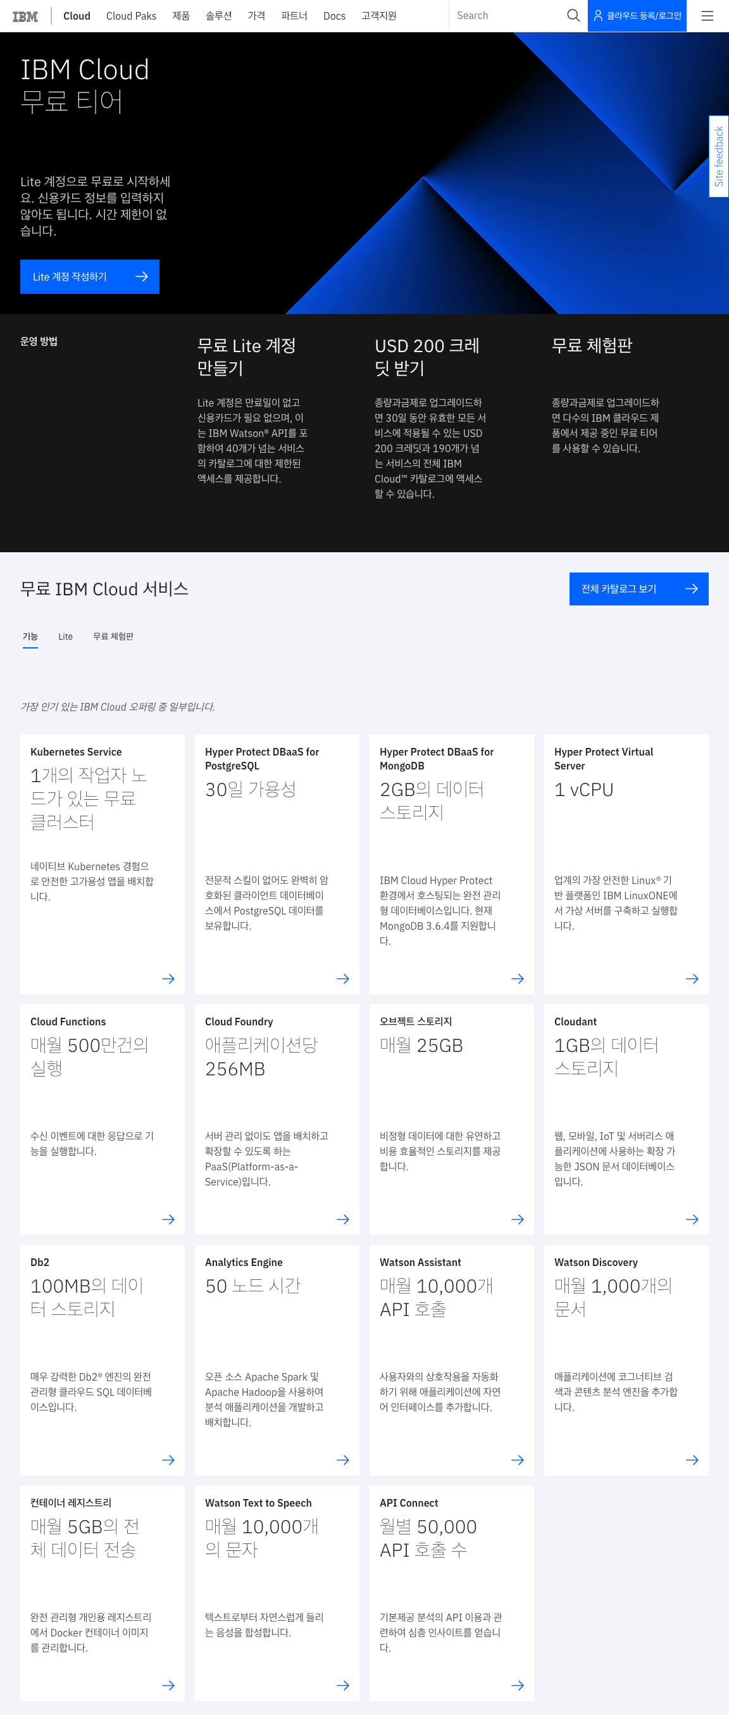This screenshot has height=1715, width=729.
Task: Click the user icon beside 클라우드 등록/로그인
Action: tap(598, 15)
